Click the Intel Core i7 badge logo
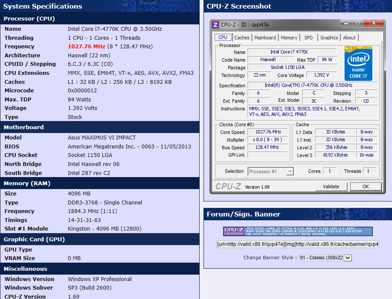The width and height of the screenshot is (392, 299). [358, 63]
